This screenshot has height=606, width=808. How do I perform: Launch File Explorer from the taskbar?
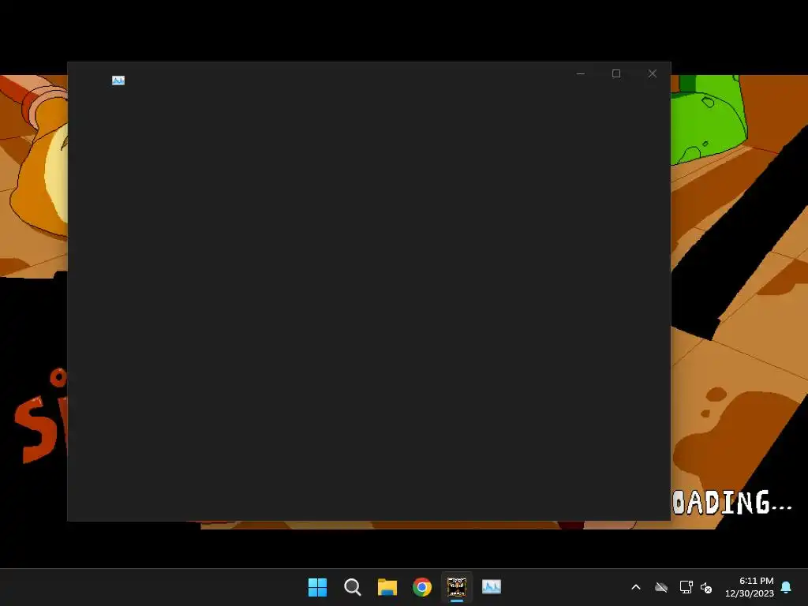387,587
